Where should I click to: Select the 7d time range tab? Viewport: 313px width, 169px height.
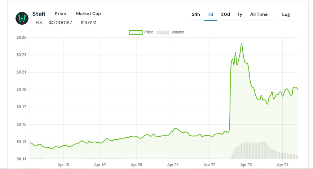[210, 14]
